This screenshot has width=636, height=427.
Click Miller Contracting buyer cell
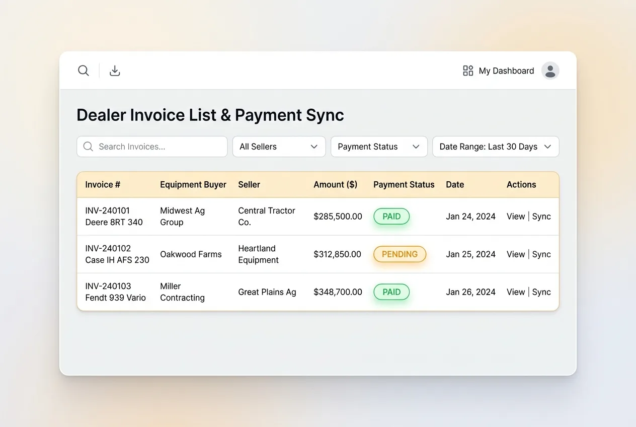[x=183, y=292]
